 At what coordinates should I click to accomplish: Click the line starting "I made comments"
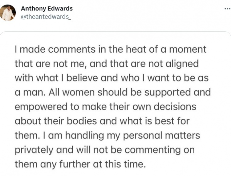tap(110, 50)
